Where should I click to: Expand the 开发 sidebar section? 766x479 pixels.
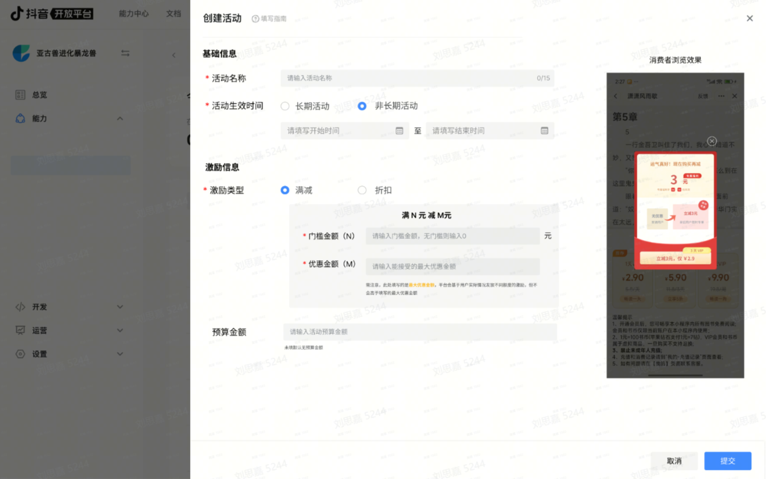pyautogui.click(x=120, y=307)
